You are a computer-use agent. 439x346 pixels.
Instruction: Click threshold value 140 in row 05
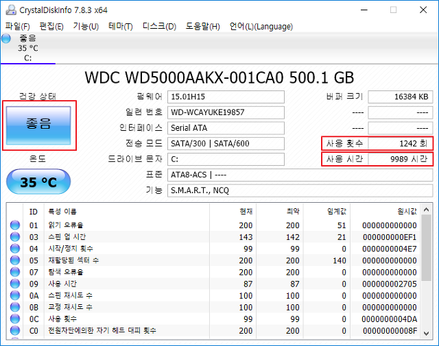tap(340, 260)
